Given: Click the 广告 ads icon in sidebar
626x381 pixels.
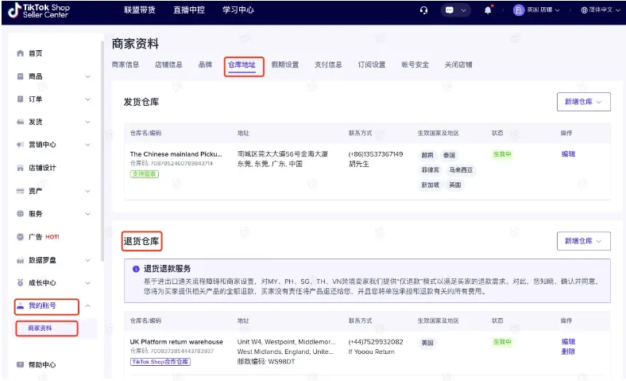Looking at the screenshot, I should (x=21, y=237).
